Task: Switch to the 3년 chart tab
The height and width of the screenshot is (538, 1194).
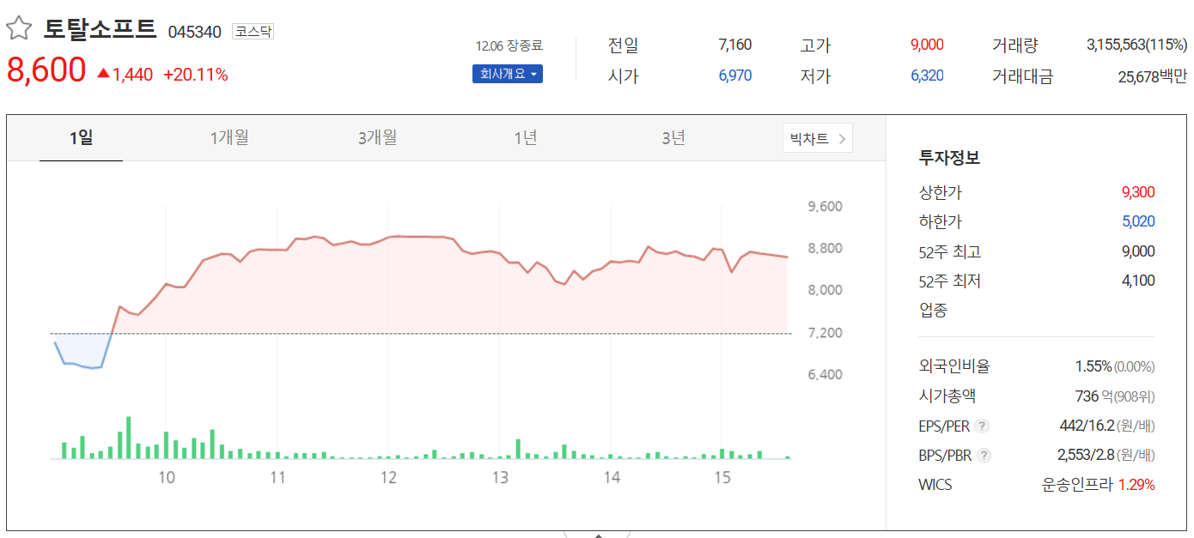Action: coord(673,137)
